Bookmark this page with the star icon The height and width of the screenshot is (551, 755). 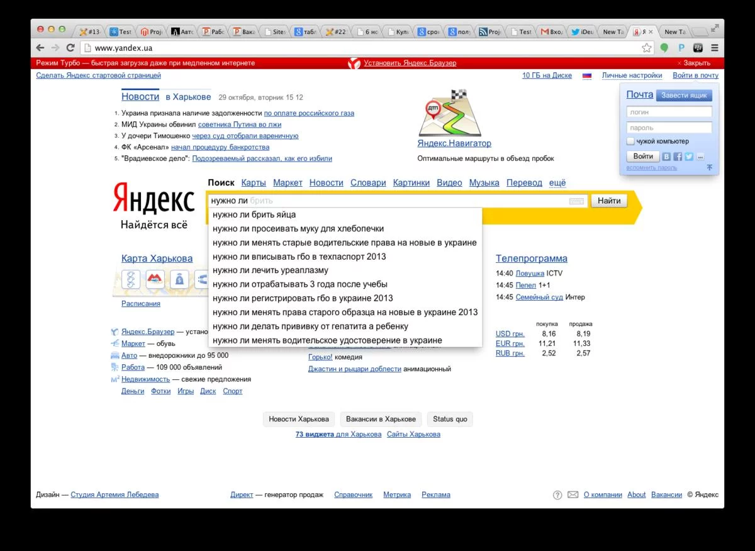coord(647,48)
